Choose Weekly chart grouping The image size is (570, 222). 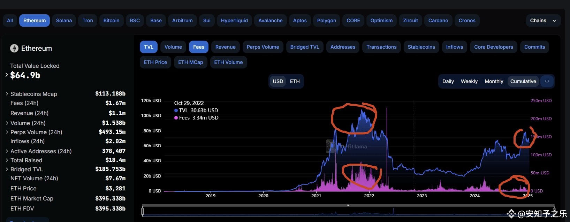point(469,81)
